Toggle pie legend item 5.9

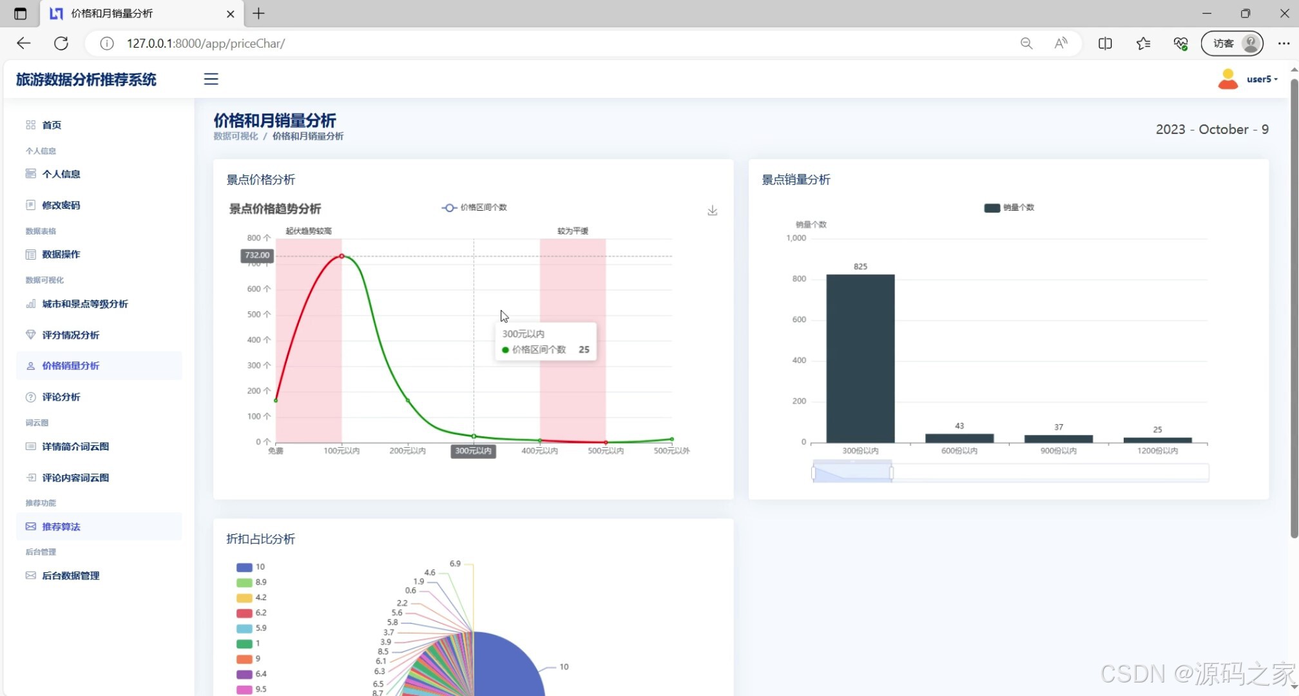pos(251,628)
